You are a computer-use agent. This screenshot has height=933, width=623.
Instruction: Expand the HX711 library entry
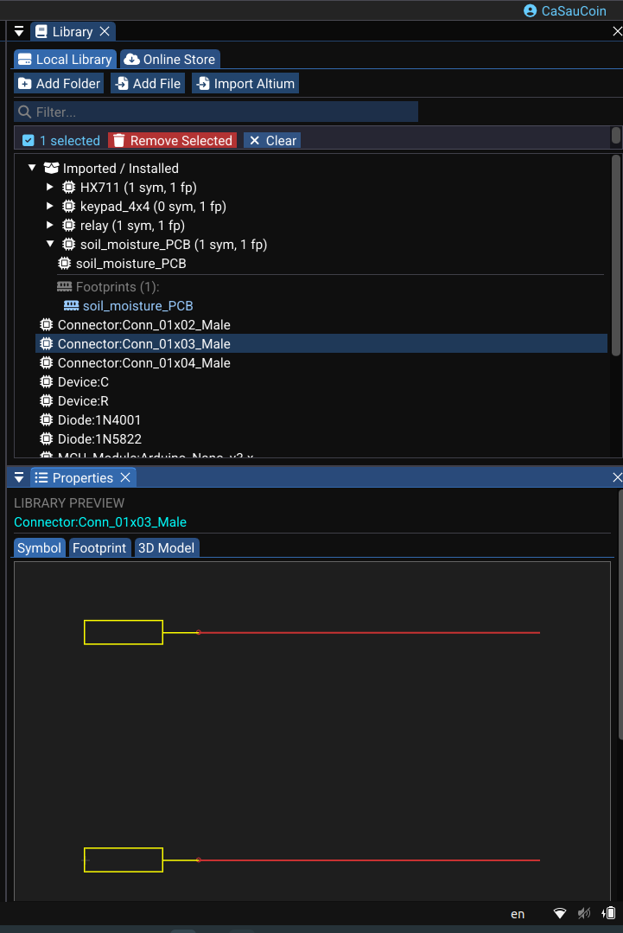click(50, 188)
